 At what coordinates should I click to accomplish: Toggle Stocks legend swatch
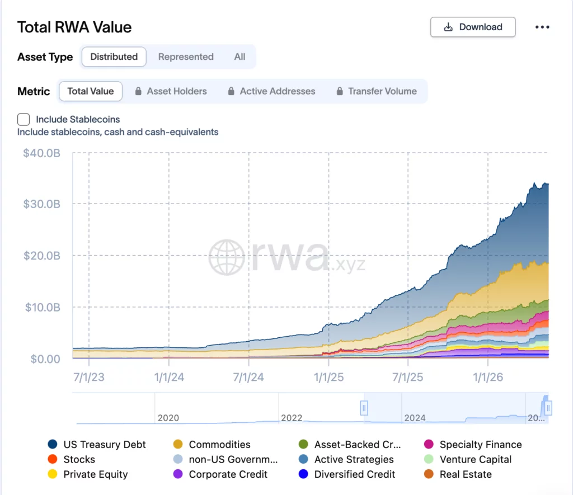click(x=53, y=459)
